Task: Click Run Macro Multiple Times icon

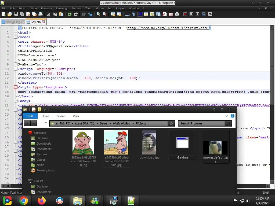Action: tap(204, 14)
